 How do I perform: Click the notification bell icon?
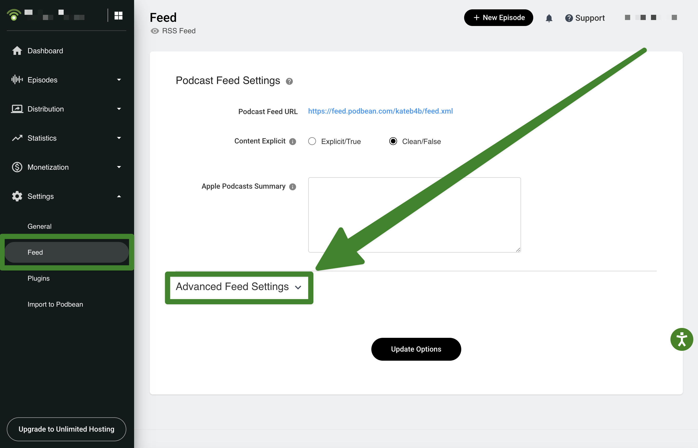point(549,18)
